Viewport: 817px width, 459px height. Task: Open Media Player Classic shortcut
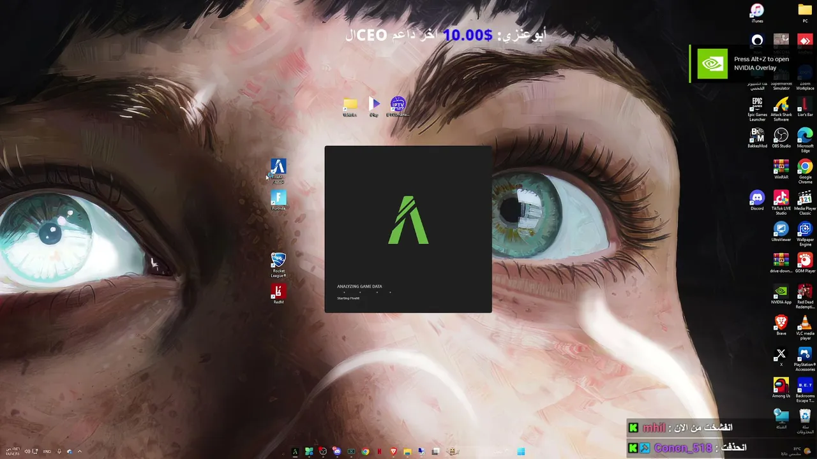[805, 203]
